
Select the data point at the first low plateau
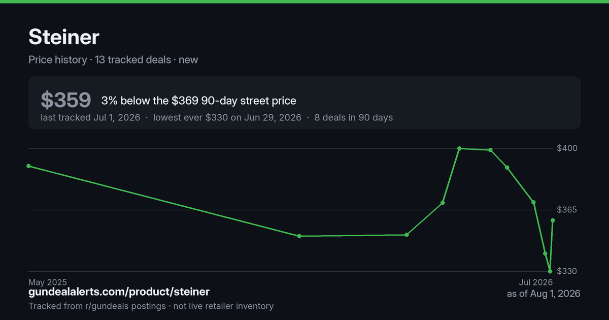299,236
